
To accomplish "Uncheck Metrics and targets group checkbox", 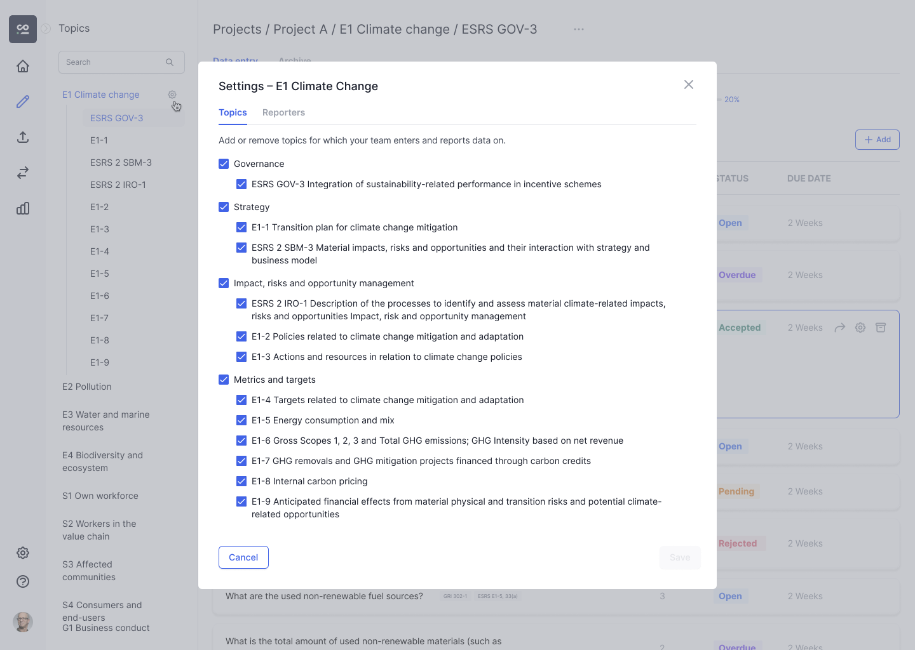I will tap(224, 380).
